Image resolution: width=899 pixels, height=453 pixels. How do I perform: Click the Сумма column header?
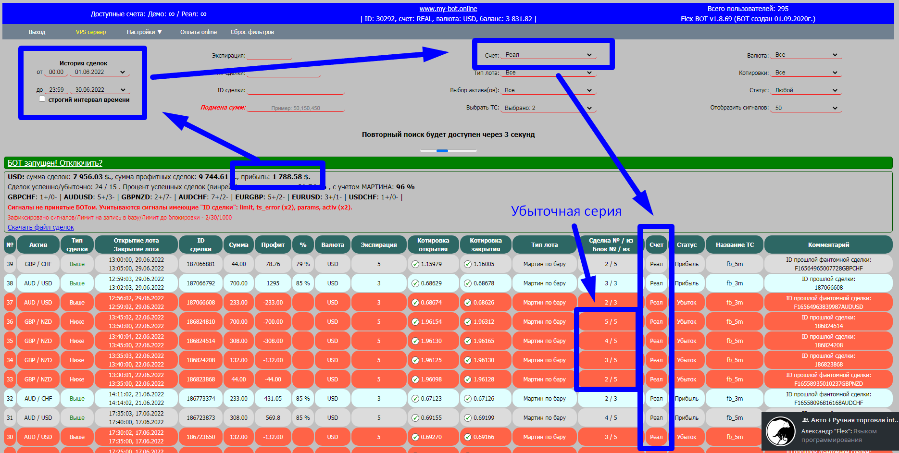pyautogui.click(x=238, y=245)
